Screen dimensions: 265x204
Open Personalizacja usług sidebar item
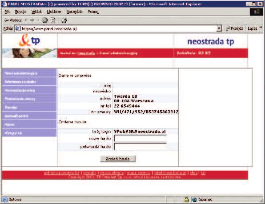(x=29, y=90)
